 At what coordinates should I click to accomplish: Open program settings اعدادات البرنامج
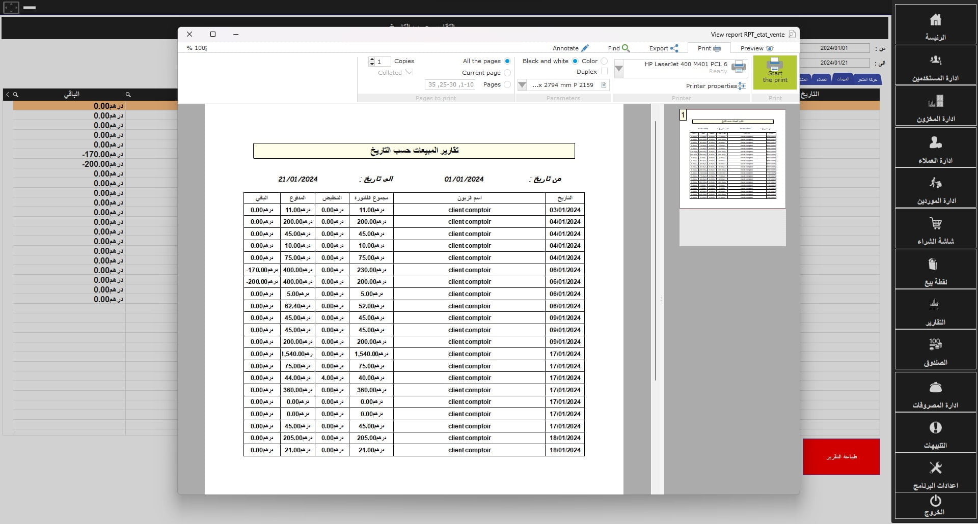click(x=935, y=473)
